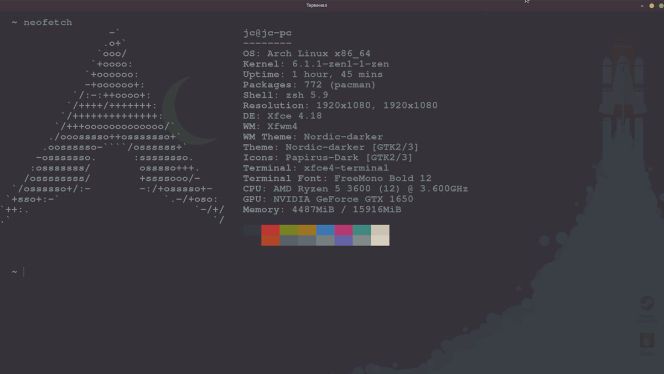
Task: Click the Arch Linux ASCII logo
Action: tap(113, 127)
